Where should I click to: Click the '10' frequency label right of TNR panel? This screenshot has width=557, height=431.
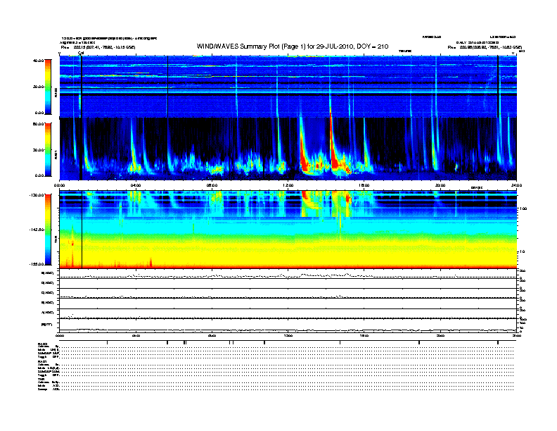522,252
